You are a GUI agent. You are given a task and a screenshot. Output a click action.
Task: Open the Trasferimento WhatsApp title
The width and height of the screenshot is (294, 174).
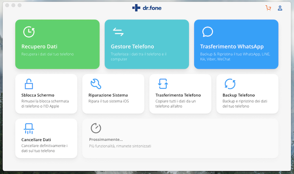[232, 47]
